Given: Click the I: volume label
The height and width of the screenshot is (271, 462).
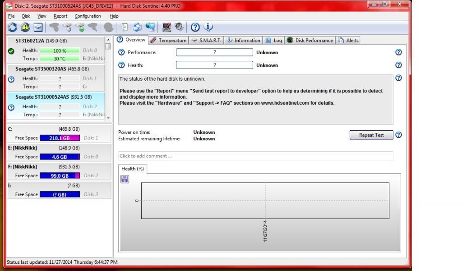Looking at the screenshot, I should [9, 186].
